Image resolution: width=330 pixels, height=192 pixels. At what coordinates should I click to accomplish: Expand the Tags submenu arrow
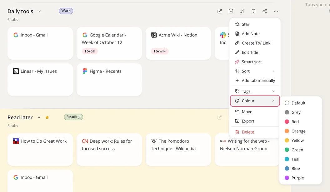click(x=273, y=91)
